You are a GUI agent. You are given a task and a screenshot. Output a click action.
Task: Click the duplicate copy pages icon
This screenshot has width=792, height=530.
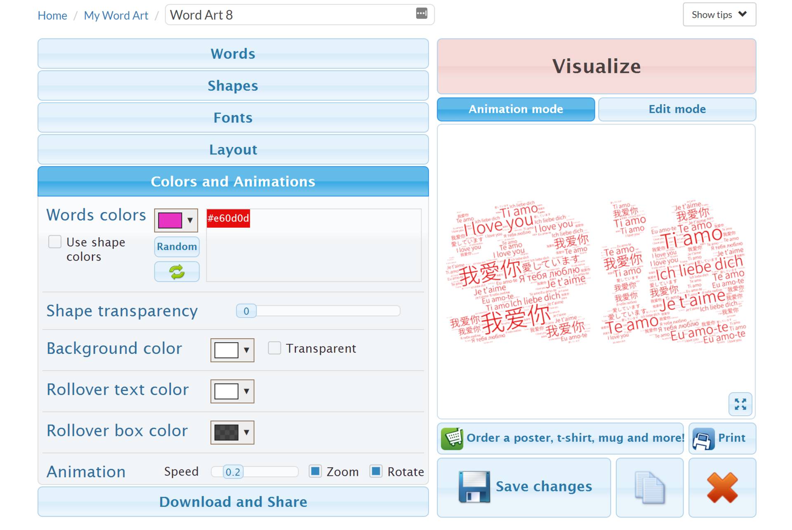tap(649, 487)
